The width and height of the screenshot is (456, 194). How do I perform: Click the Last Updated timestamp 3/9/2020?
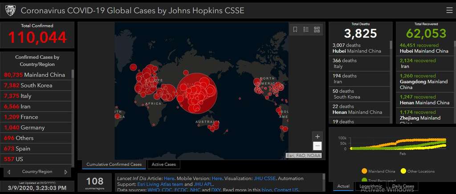click(37, 188)
